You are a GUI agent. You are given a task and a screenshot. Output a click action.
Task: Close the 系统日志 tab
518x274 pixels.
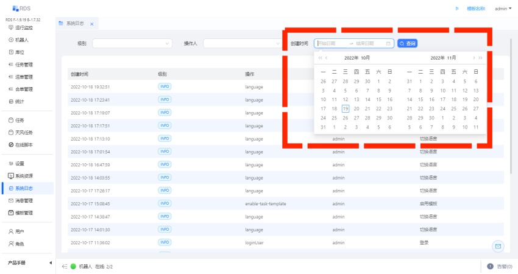click(x=91, y=24)
